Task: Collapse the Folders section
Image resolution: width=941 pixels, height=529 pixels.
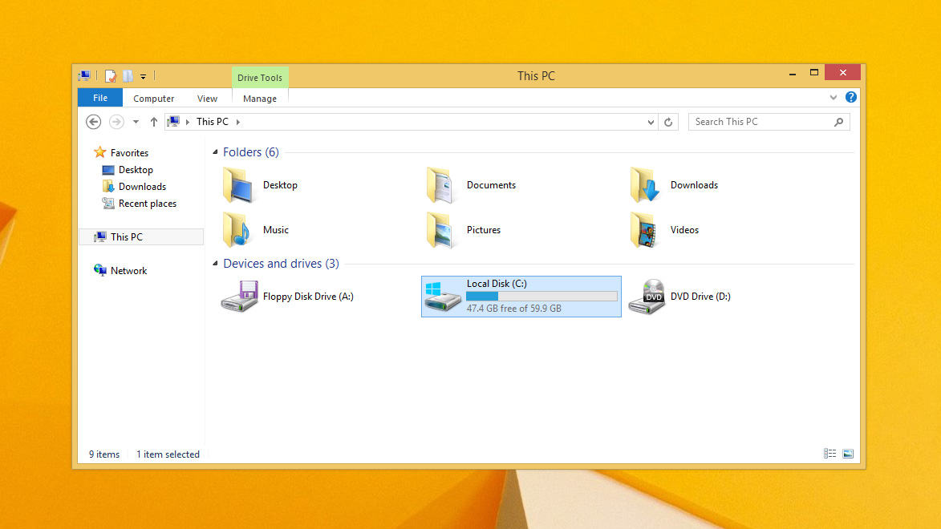Action: [x=214, y=151]
